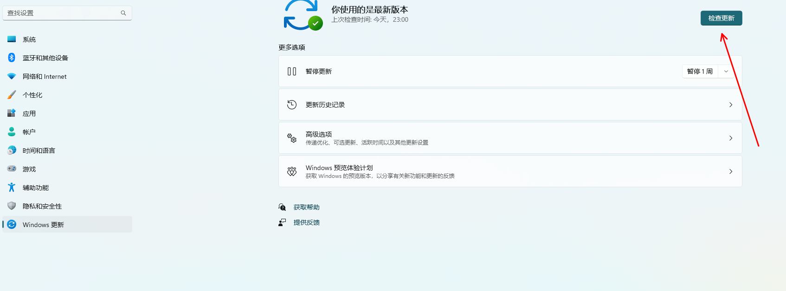
Task: Select the person icon for 帐户
Action: coord(12,132)
